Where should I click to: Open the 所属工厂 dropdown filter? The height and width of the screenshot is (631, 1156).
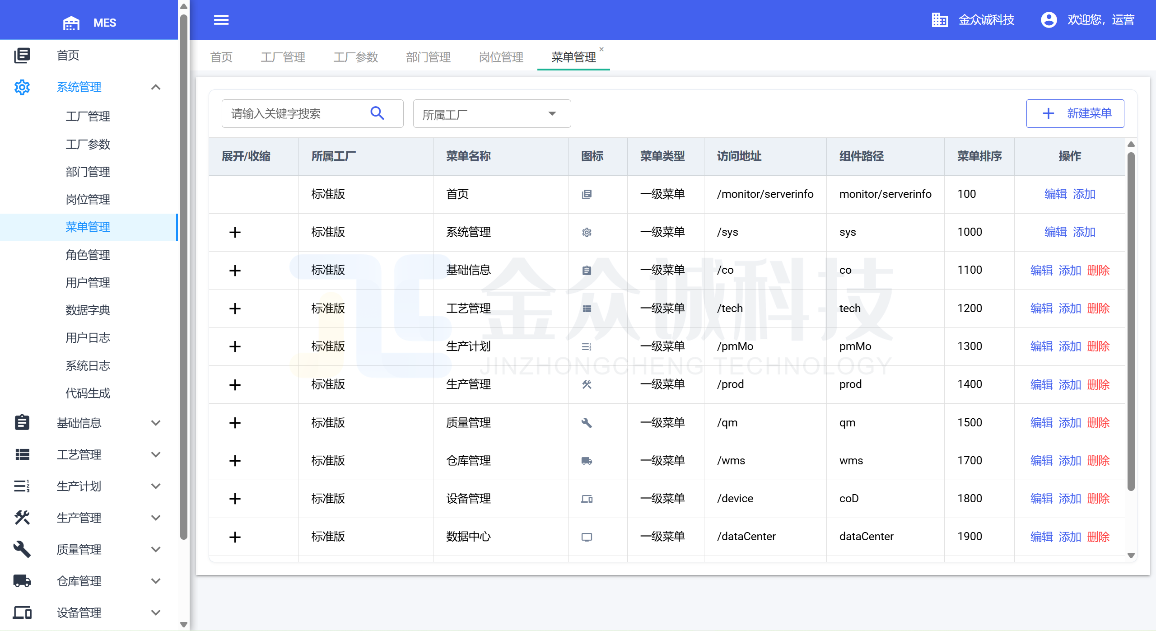point(491,114)
